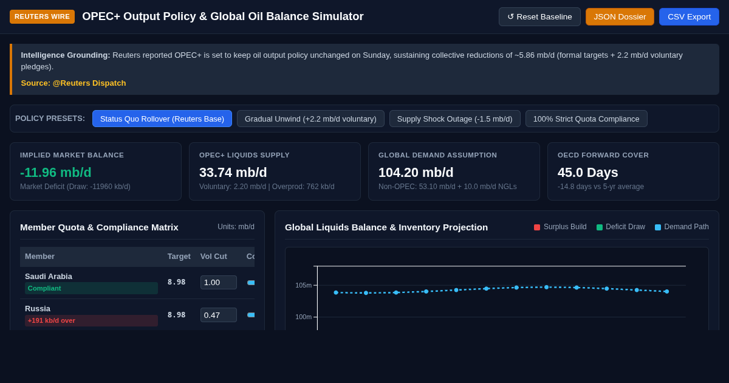Image resolution: width=729 pixels, height=383 pixels.
Task: Click the last Demand Path data point
Action: click(666, 291)
